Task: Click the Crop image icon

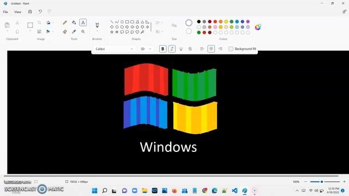Action: pos(39,22)
